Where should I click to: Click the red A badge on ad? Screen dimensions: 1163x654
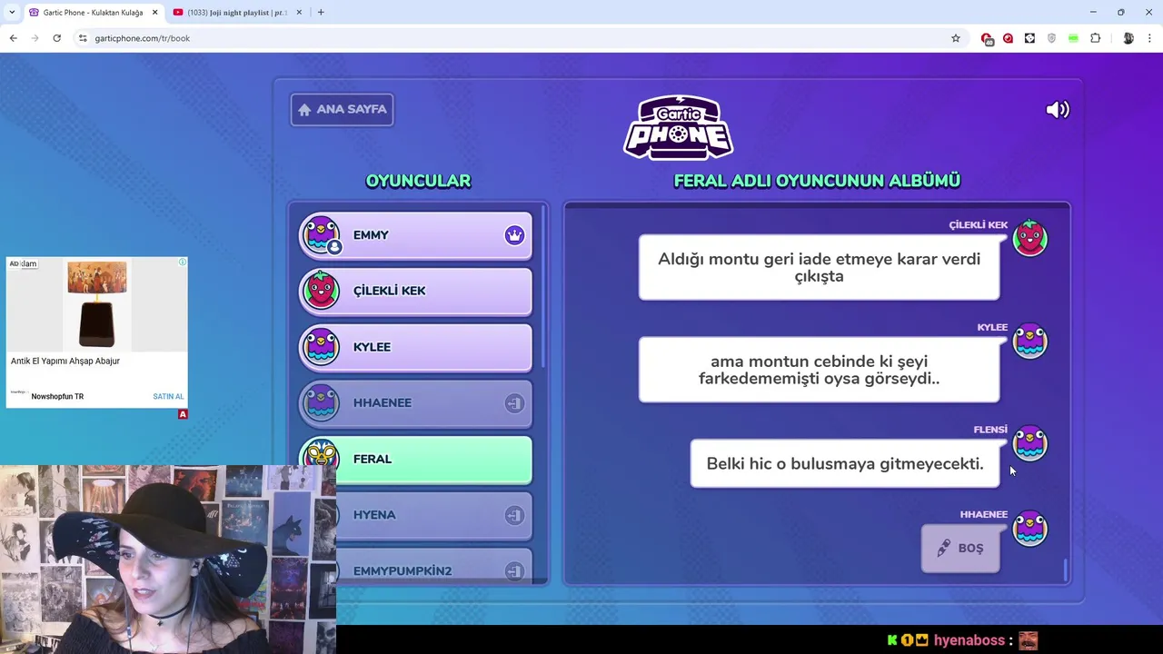point(183,414)
